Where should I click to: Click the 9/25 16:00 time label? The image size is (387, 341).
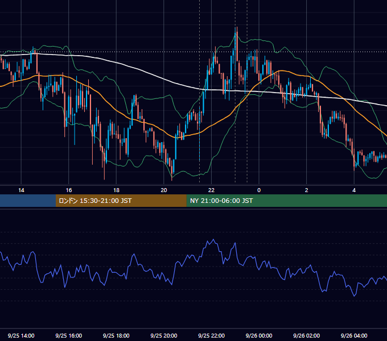[69, 335]
